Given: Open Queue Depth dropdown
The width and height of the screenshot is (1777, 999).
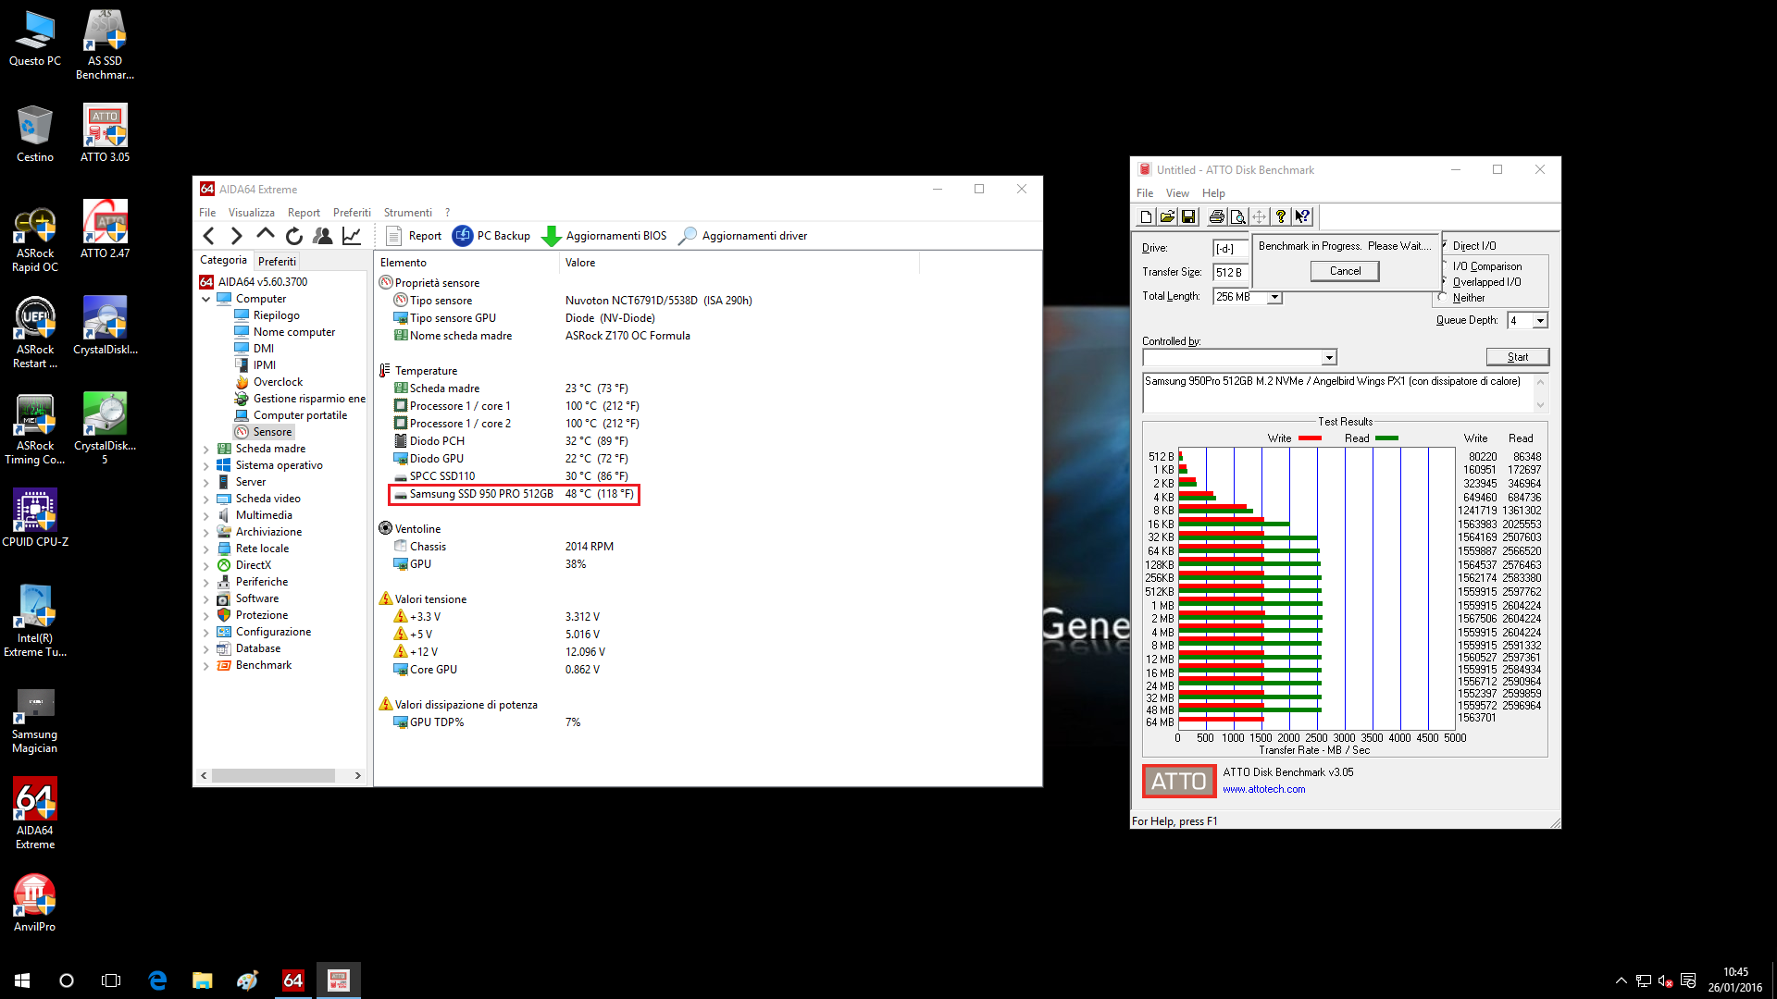Looking at the screenshot, I should tap(1540, 321).
